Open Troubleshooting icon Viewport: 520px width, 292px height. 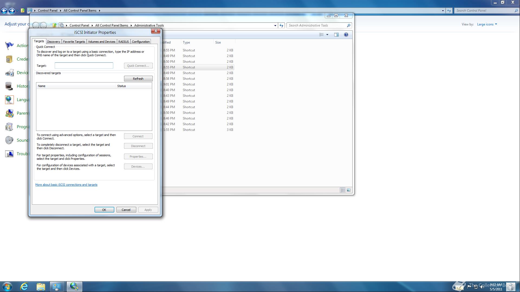tap(9, 154)
